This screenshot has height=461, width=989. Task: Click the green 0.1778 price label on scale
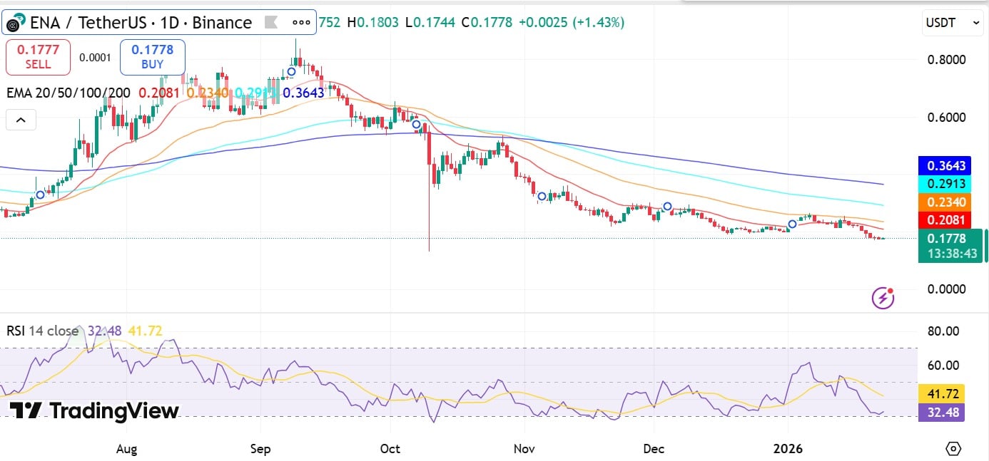tap(945, 239)
